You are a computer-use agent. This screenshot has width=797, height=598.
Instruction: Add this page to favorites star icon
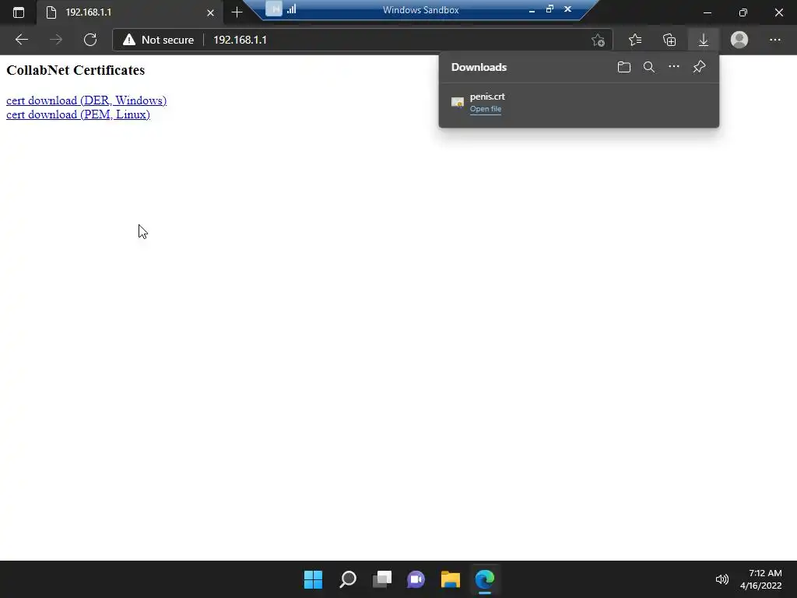pyautogui.click(x=599, y=40)
